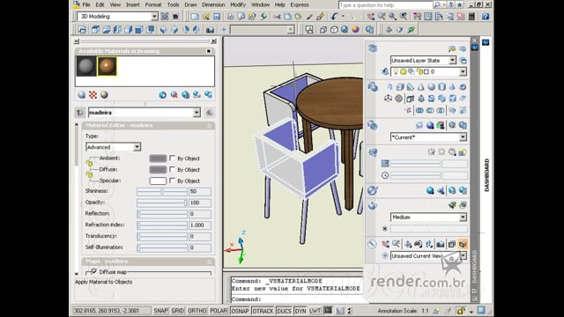Click the 2D wireframe visual style icon
Viewport: 564px width, 317px height.
323,29
